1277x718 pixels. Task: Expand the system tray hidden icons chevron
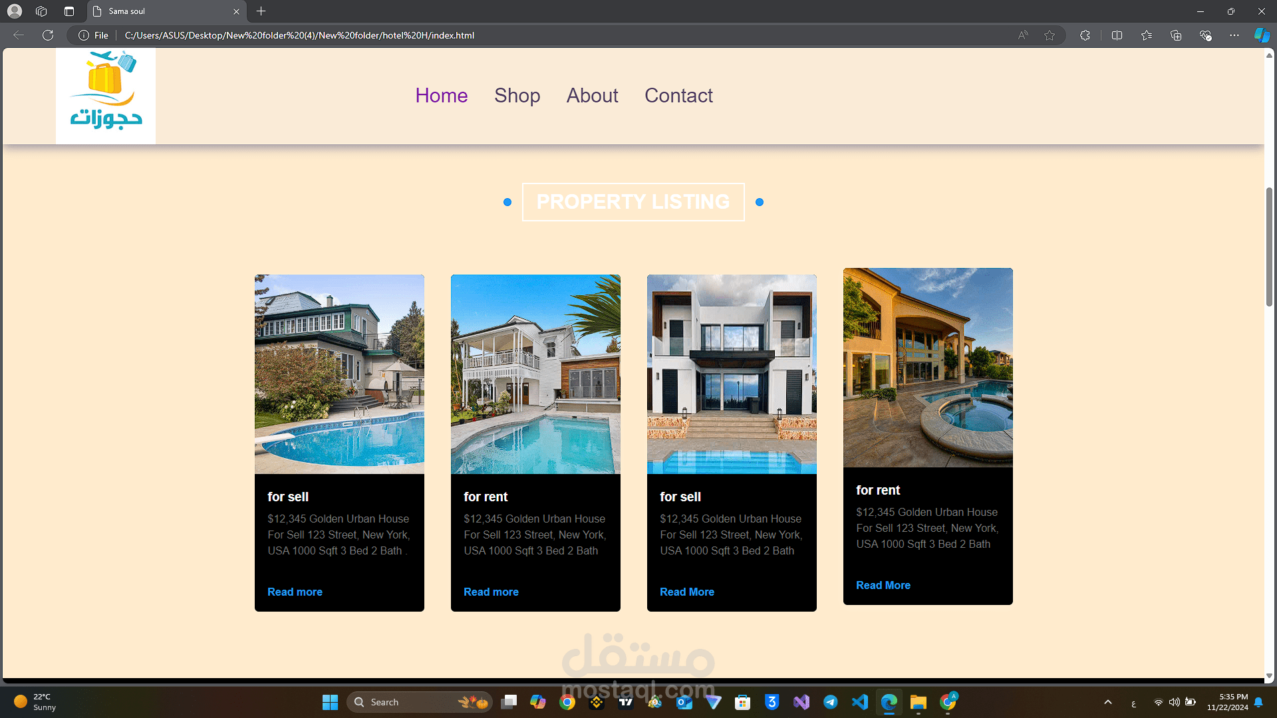tap(1108, 702)
